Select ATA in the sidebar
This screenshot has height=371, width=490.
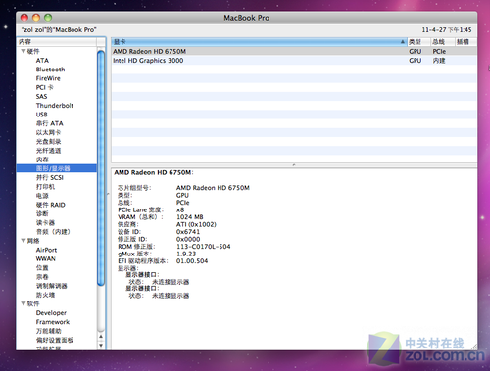click(x=42, y=61)
